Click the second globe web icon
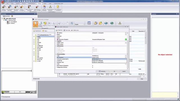The image size is (180, 101). point(112,23)
